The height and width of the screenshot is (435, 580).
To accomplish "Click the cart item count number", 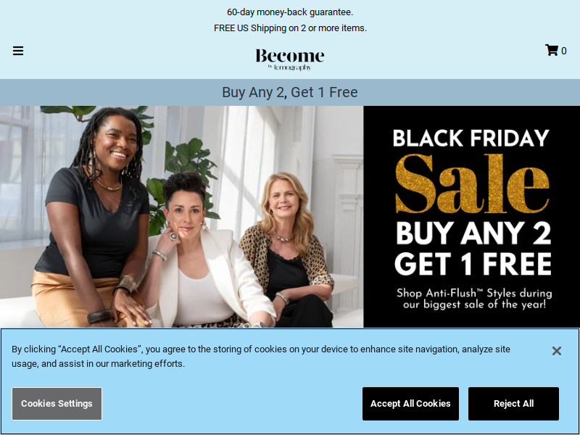I will [564, 51].
